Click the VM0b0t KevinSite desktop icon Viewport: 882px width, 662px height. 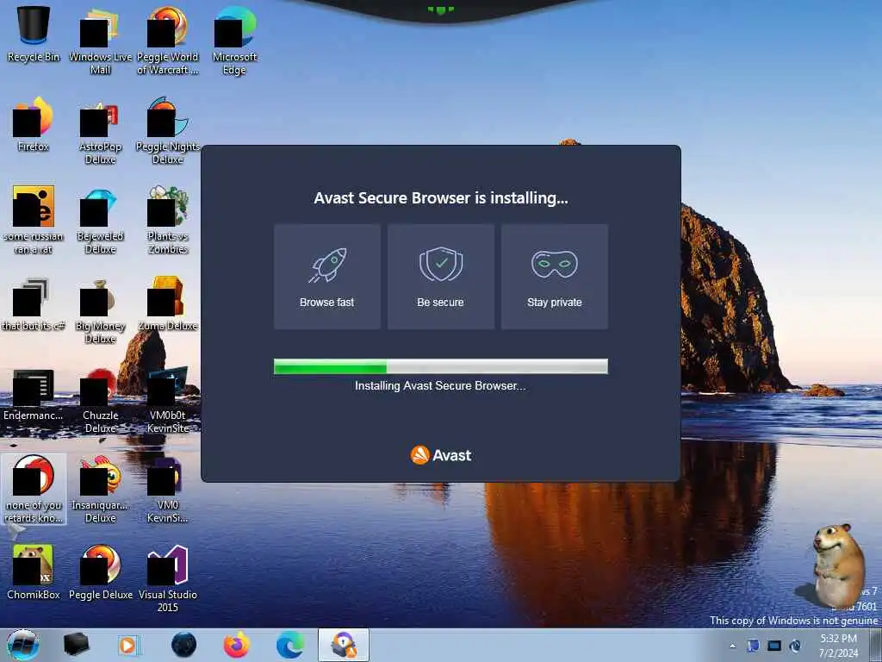coord(168,400)
